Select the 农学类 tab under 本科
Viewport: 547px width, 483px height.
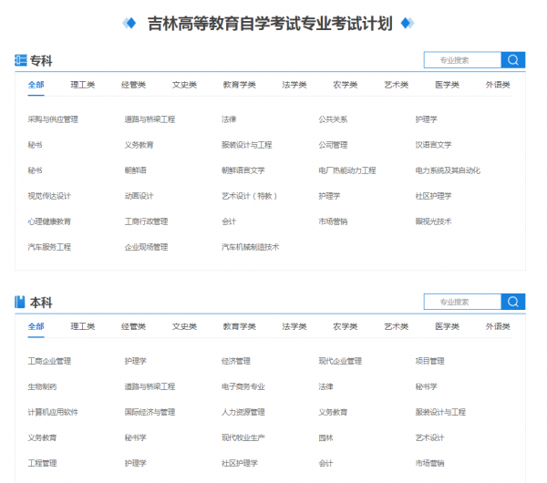tap(345, 327)
